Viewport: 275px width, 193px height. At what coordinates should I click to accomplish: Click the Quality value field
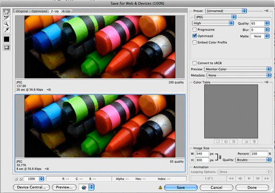tap(257, 23)
